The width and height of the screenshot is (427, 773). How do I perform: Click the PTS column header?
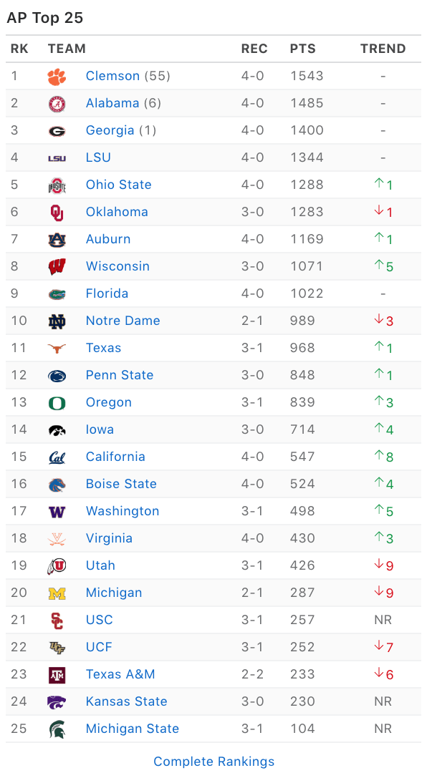pyautogui.click(x=302, y=49)
